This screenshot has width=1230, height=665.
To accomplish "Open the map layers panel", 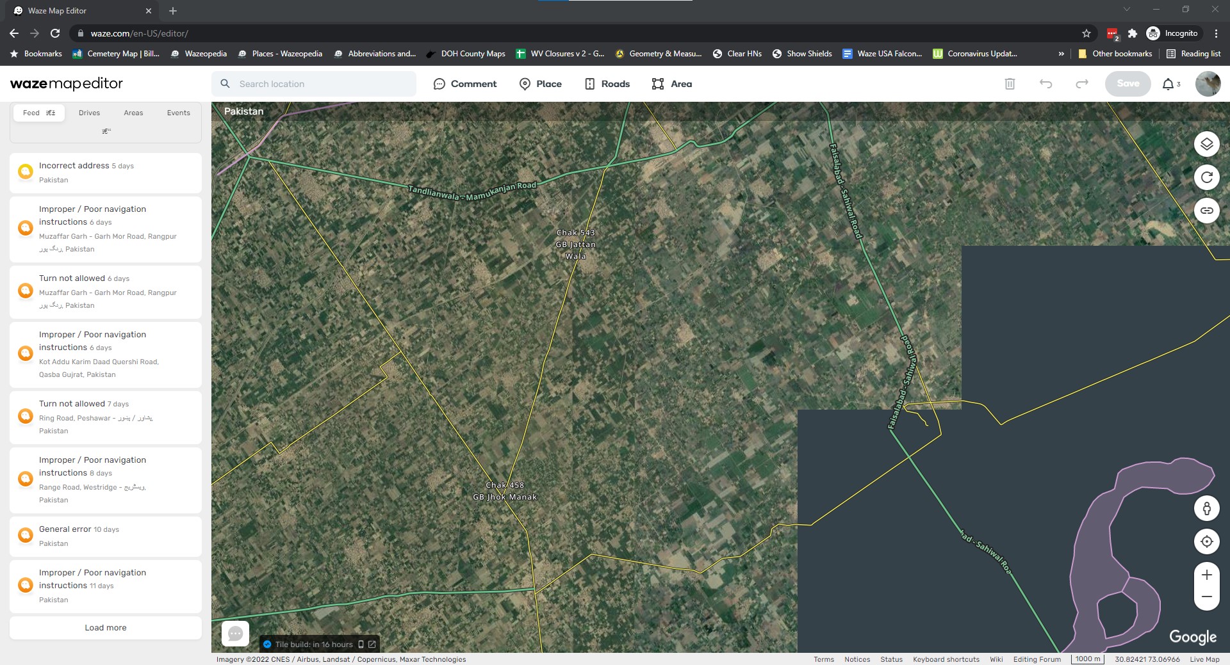I will 1206,144.
